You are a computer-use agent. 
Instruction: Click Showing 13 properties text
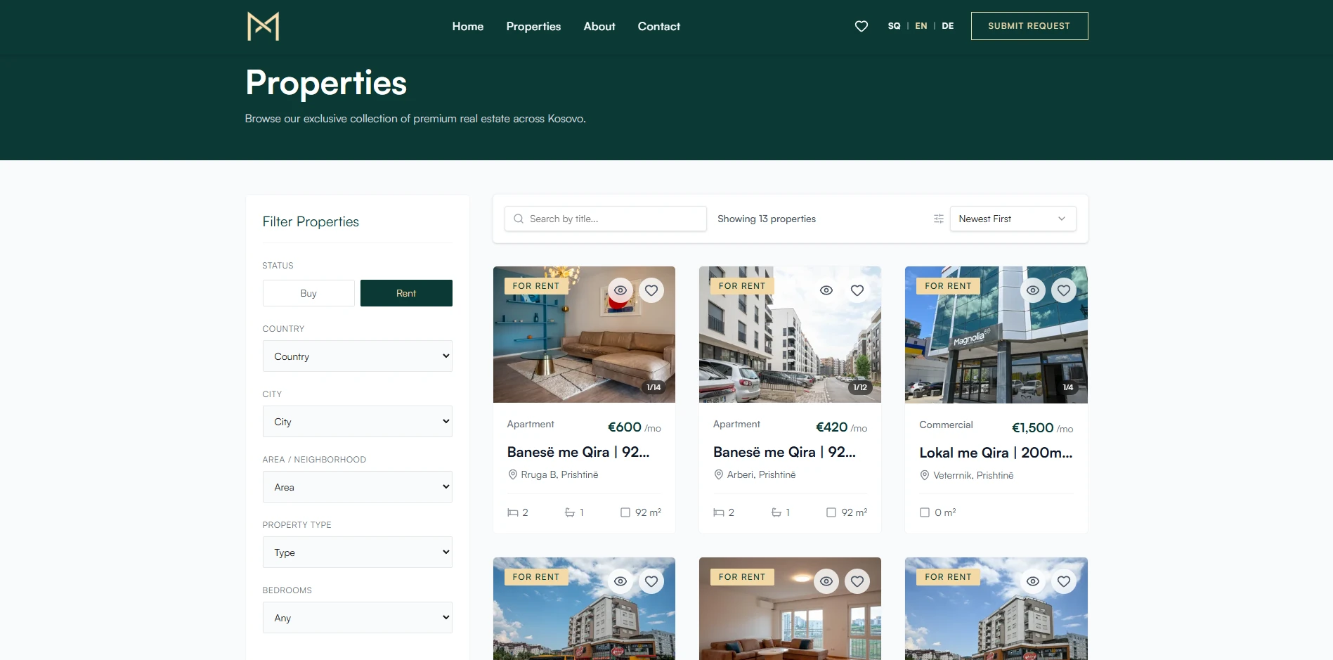[x=767, y=219]
